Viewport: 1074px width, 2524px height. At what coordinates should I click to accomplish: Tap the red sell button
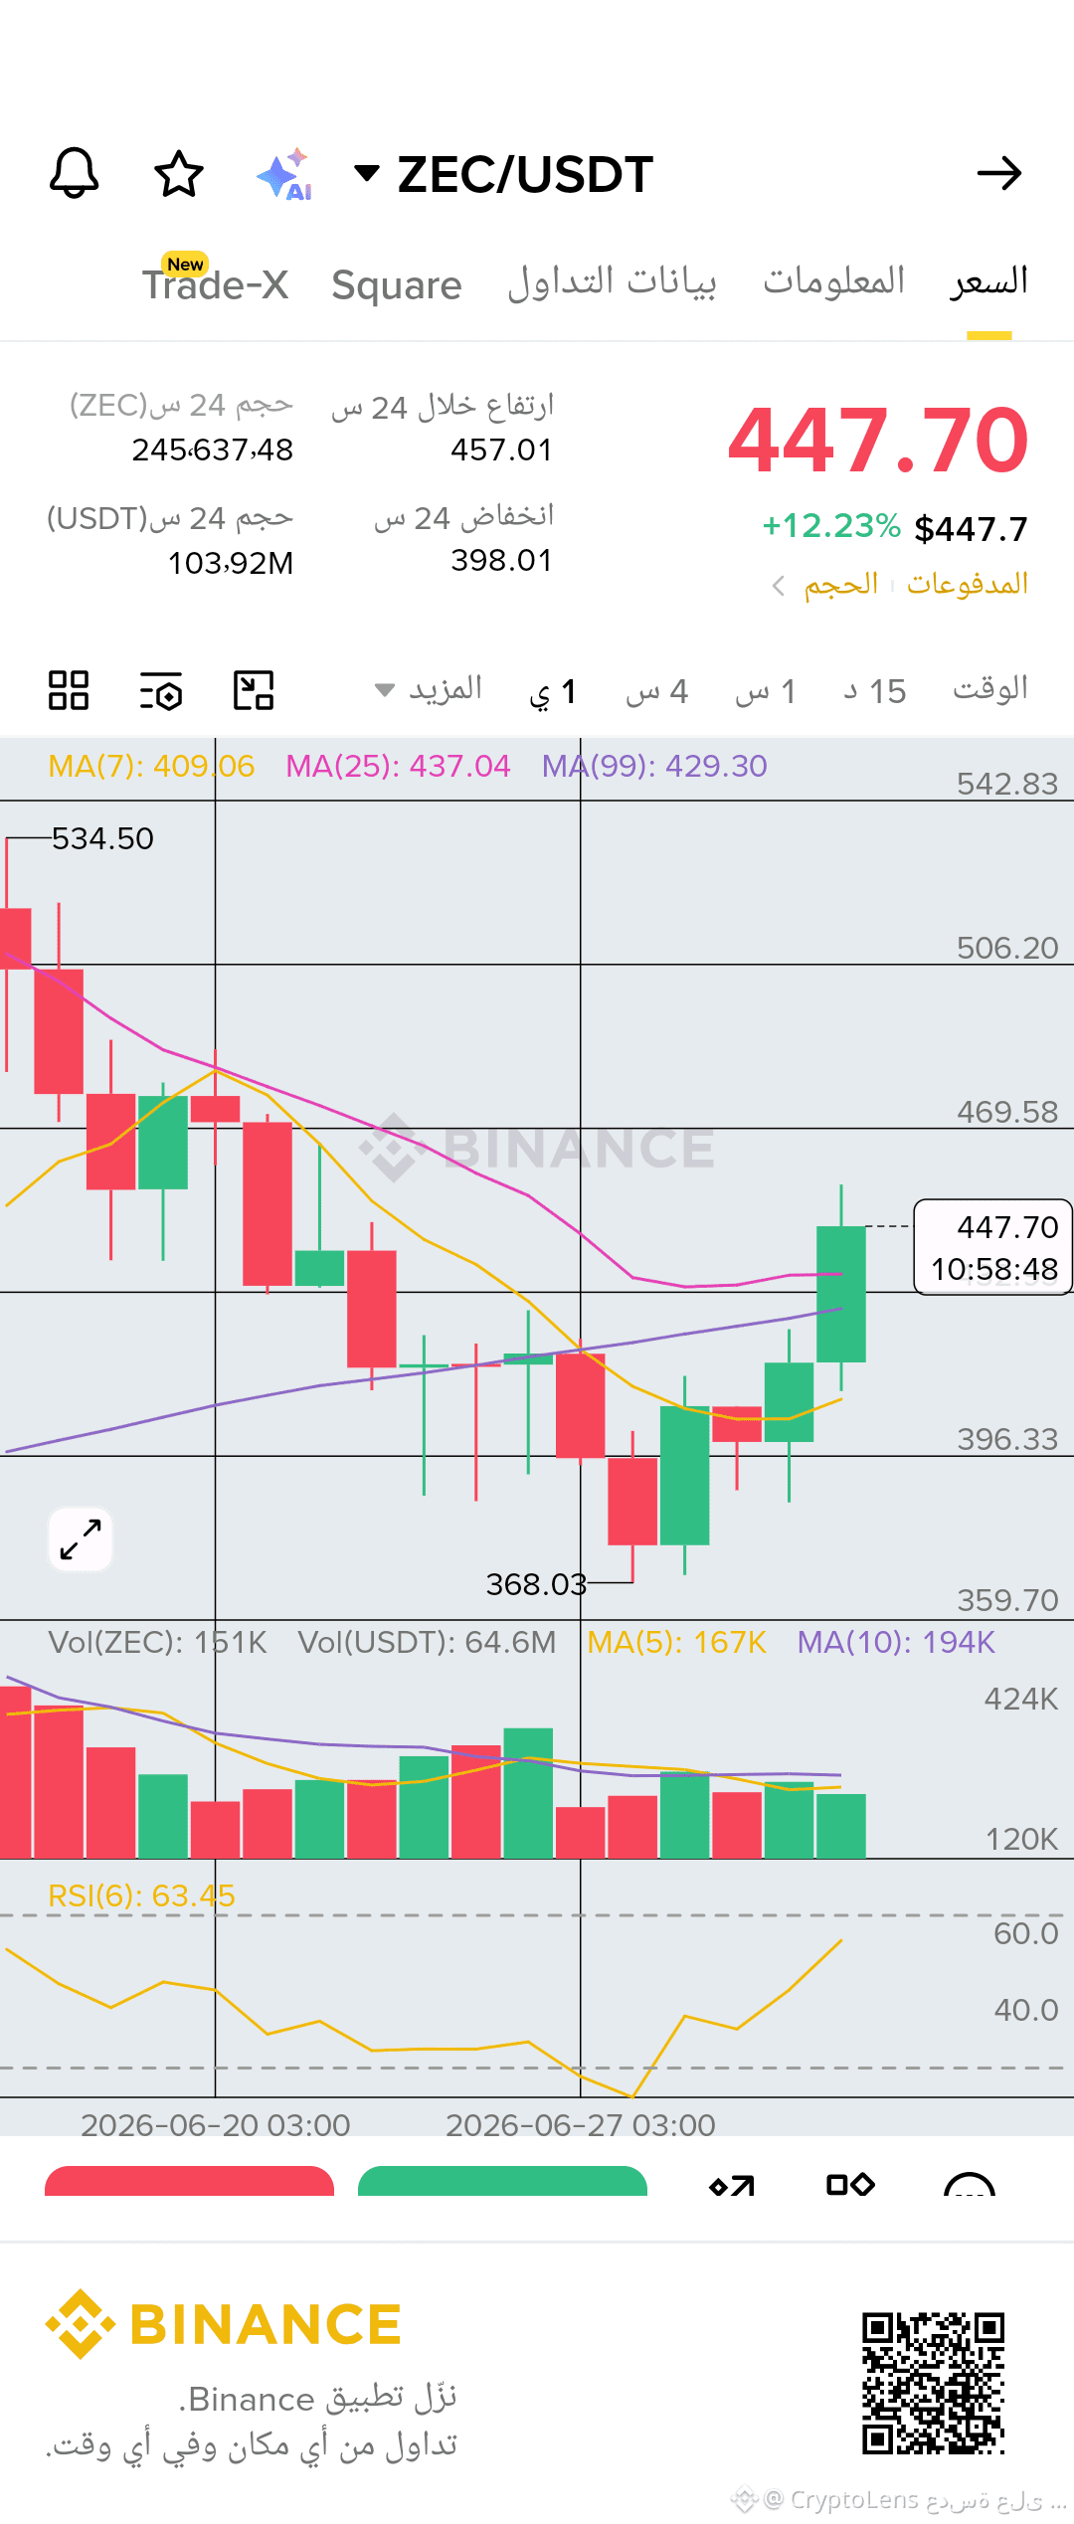click(x=189, y=2181)
